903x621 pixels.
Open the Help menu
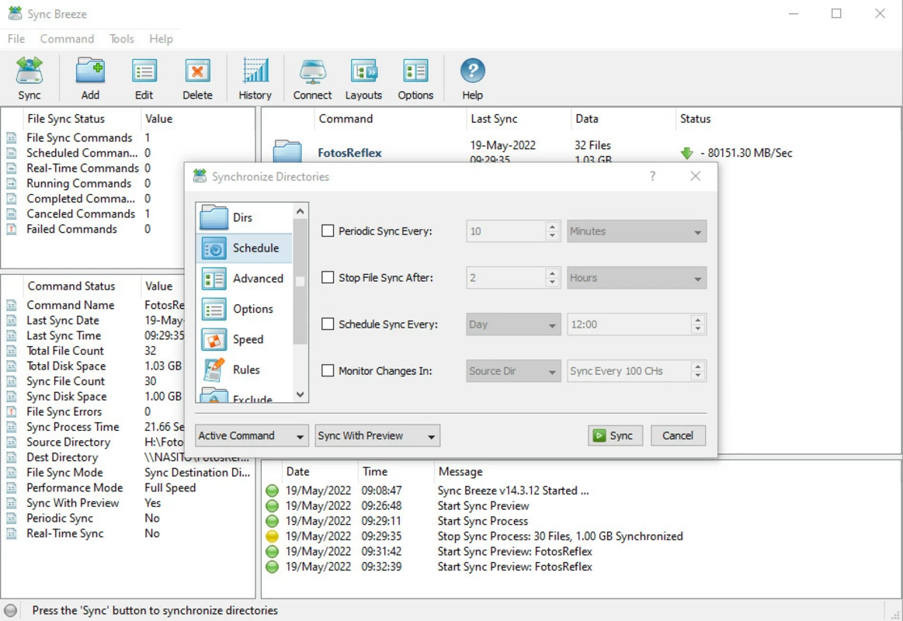tap(161, 39)
